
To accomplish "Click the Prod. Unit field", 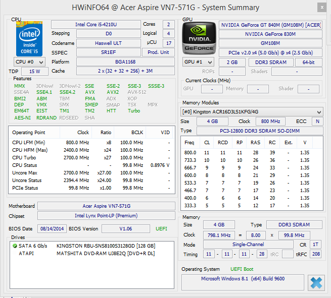I will coord(158,52).
